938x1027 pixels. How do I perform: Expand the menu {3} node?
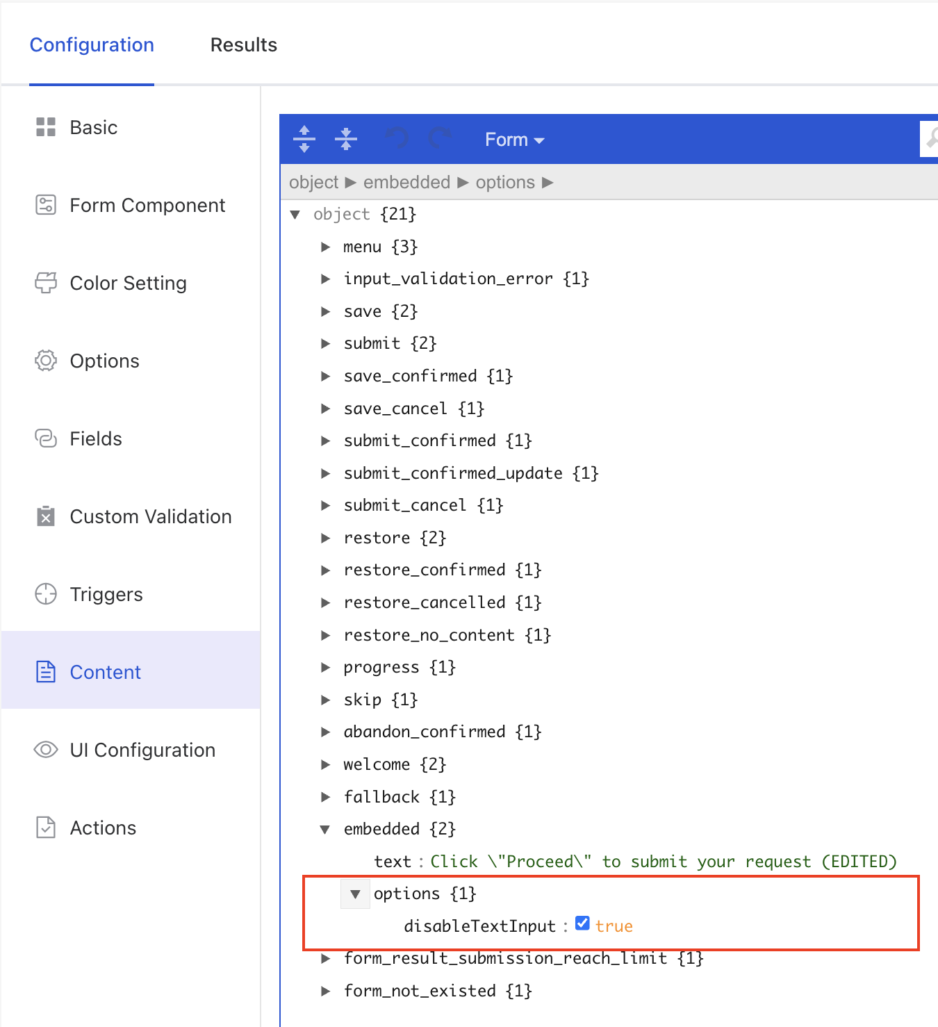pos(325,247)
